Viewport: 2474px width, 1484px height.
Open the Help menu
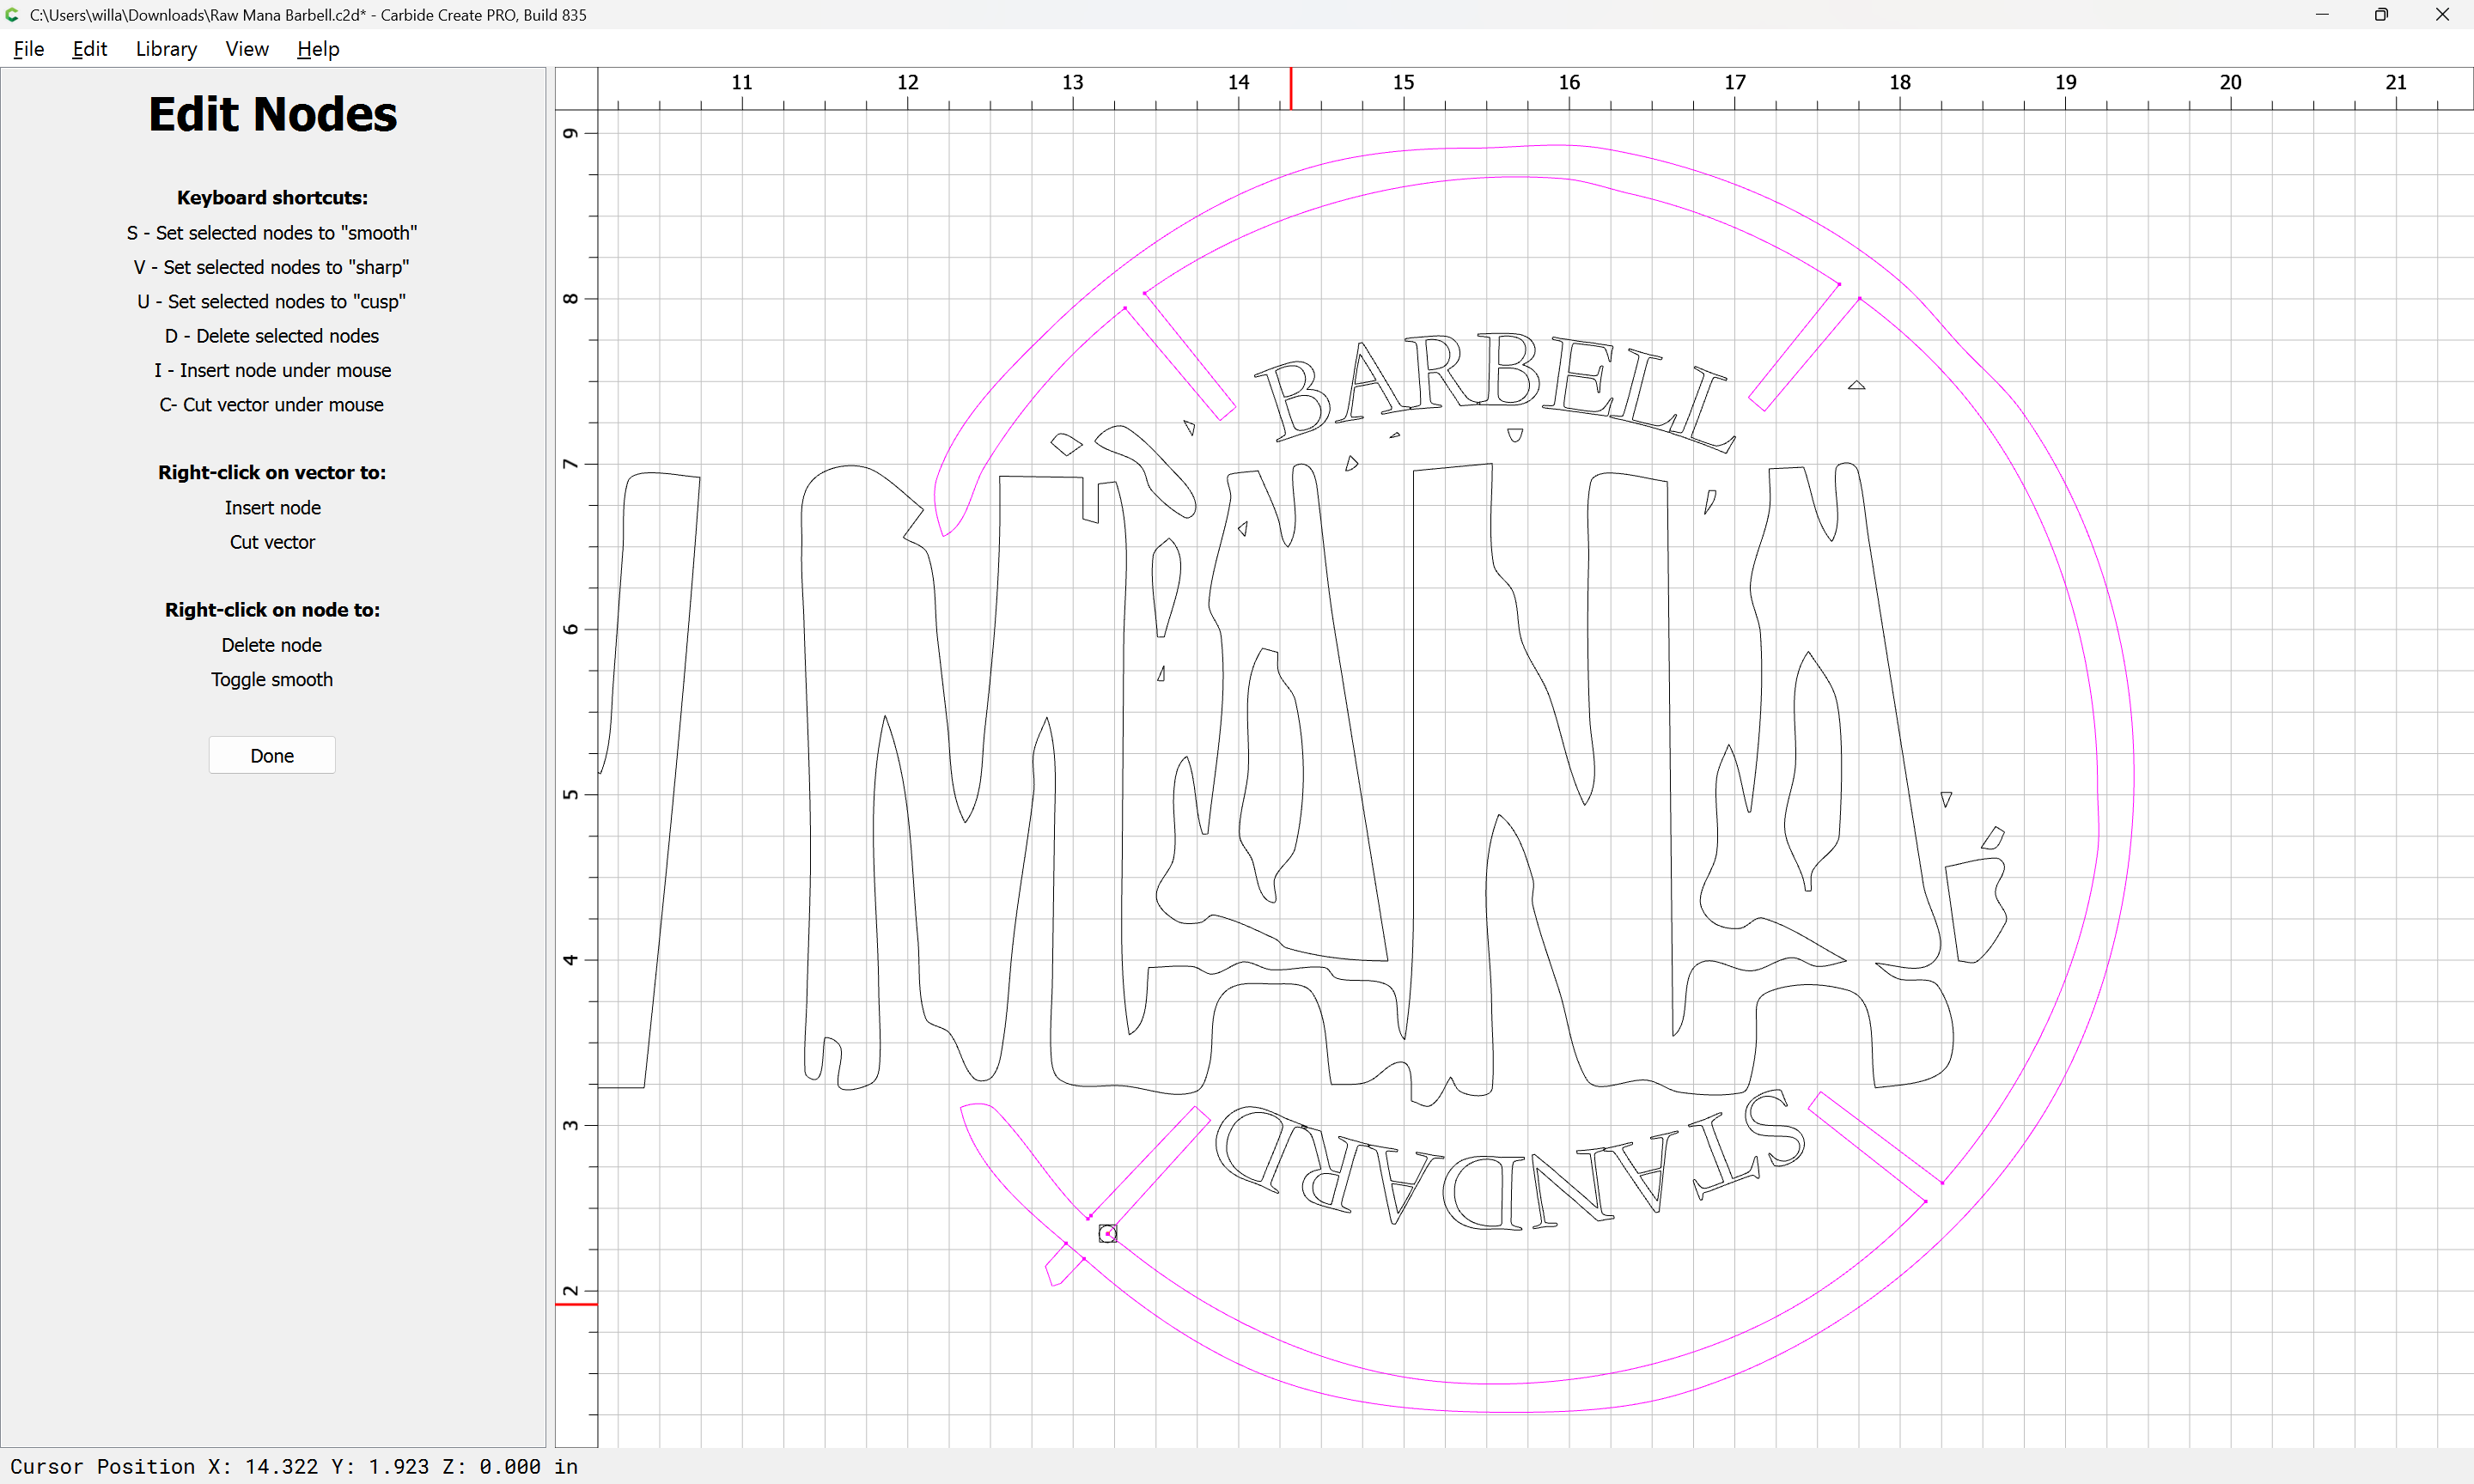tap(318, 49)
